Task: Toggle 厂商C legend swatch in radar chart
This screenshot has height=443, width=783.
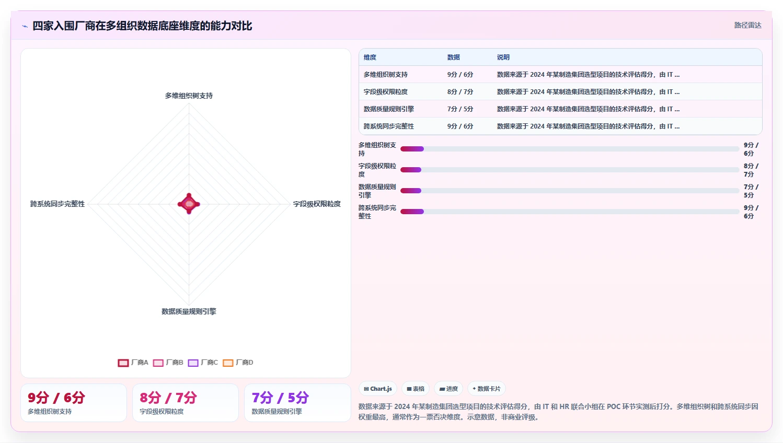Action: (193, 363)
